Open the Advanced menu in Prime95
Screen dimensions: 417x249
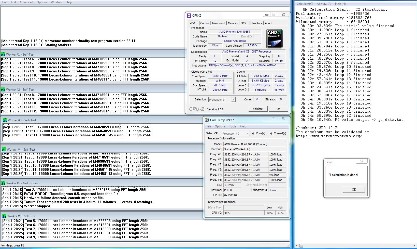[x=26, y=2]
